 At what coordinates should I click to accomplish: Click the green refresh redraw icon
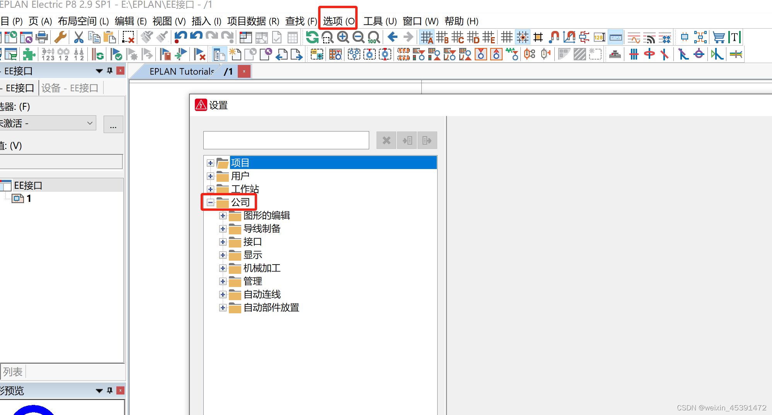[312, 38]
